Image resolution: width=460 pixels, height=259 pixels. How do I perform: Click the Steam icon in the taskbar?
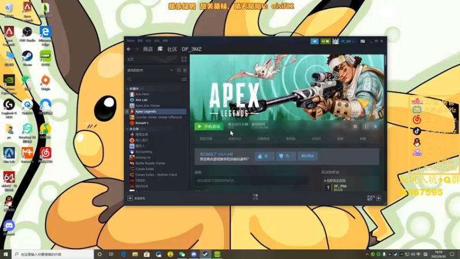click(x=205, y=254)
